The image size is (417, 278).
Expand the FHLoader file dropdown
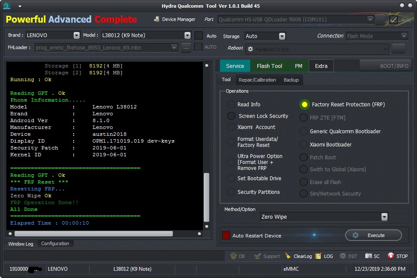(174, 47)
